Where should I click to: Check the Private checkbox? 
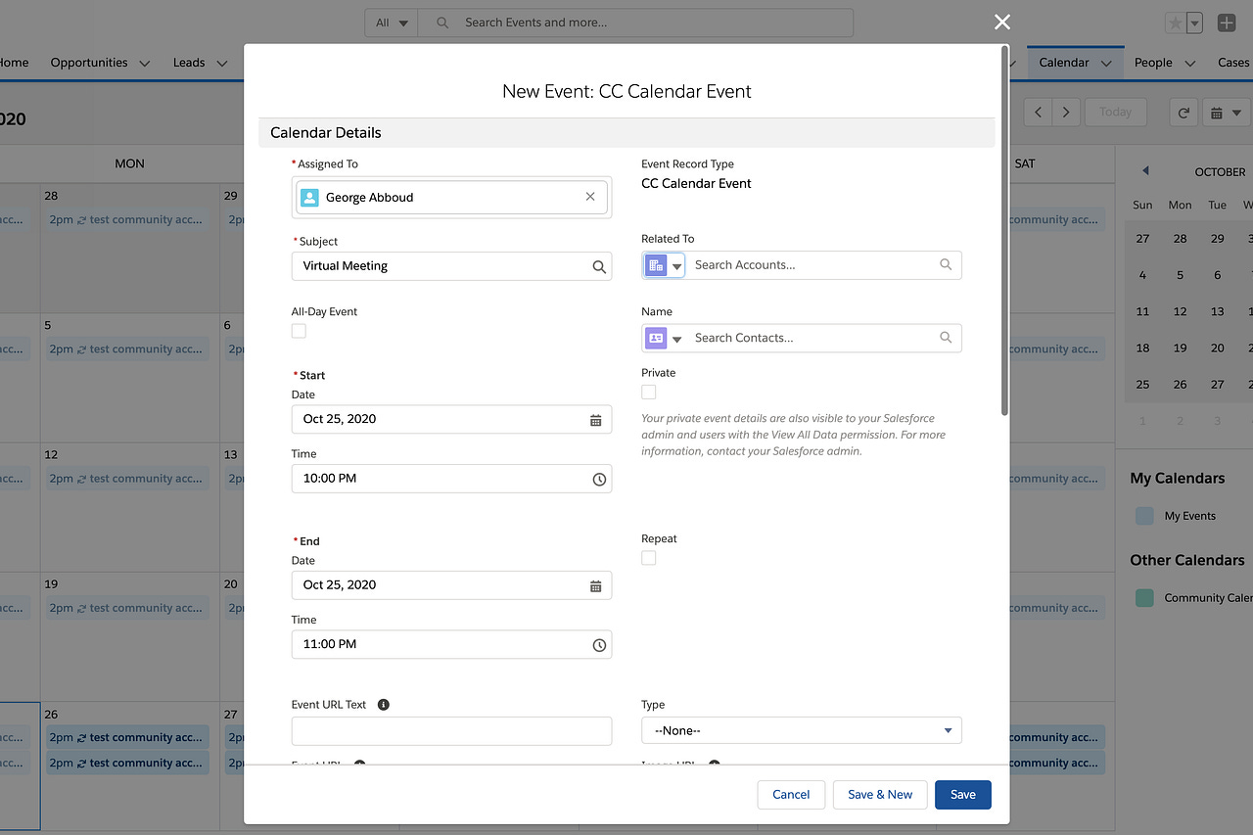click(648, 392)
